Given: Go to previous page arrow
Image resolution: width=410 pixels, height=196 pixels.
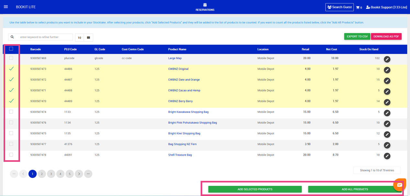Looking at the screenshot, I should tap(23, 174).
